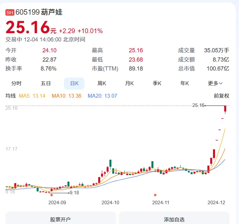Click the 9.18 low price marker
The image size is (239, 224).
[74, 193]
